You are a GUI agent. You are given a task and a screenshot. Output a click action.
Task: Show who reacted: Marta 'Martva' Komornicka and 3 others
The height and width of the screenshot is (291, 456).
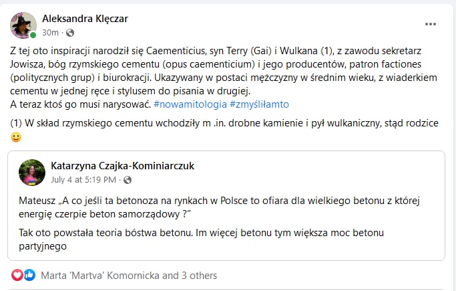(x=129, y=276)
